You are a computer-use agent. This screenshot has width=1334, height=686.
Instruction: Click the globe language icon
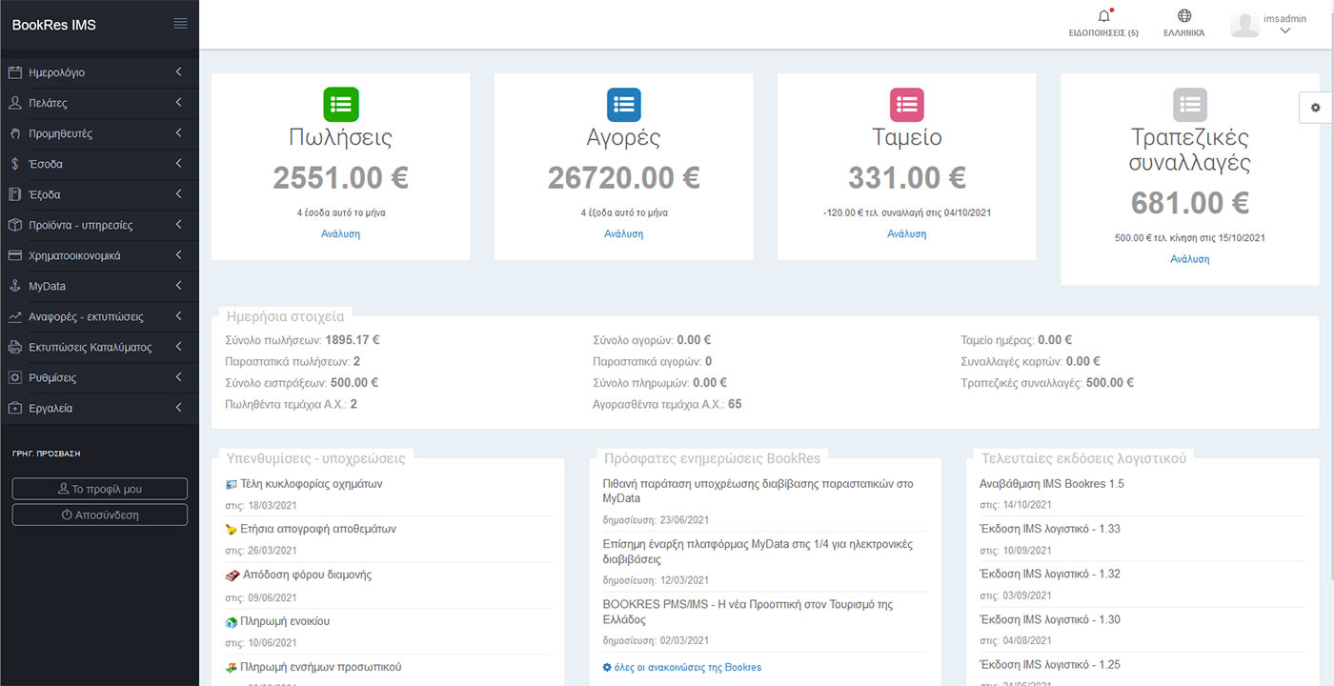coord(1184,15)
